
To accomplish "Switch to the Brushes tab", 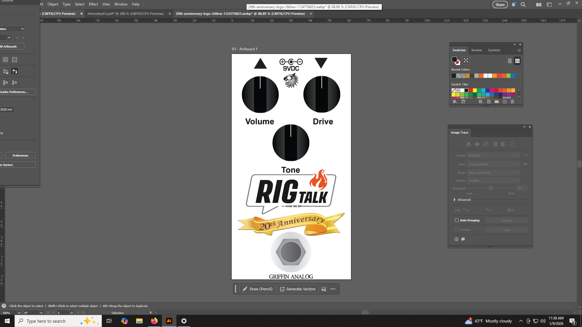I will (477, 50).
